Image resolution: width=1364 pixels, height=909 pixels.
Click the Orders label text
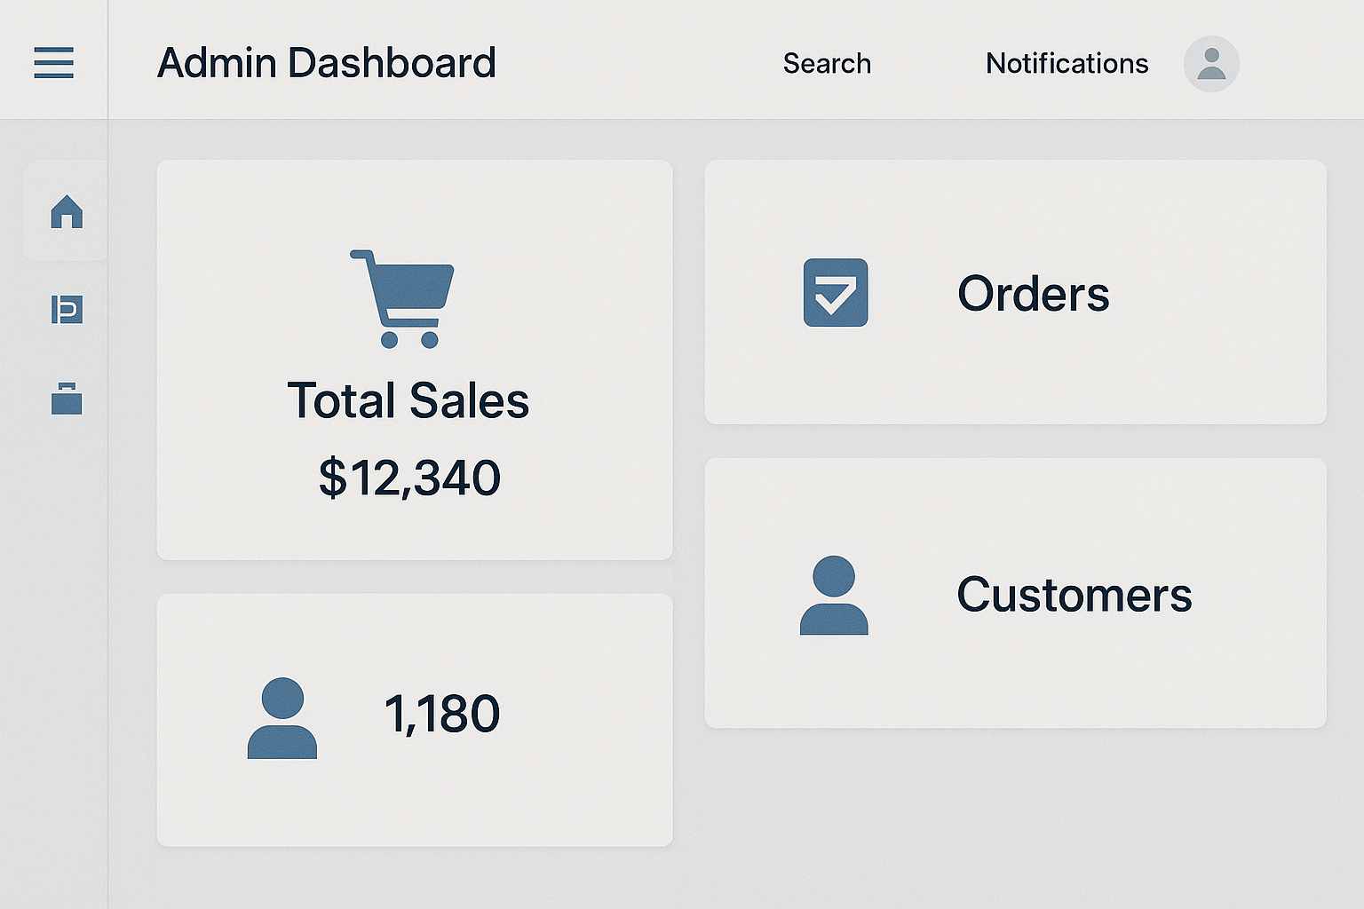pos(1034,294)
